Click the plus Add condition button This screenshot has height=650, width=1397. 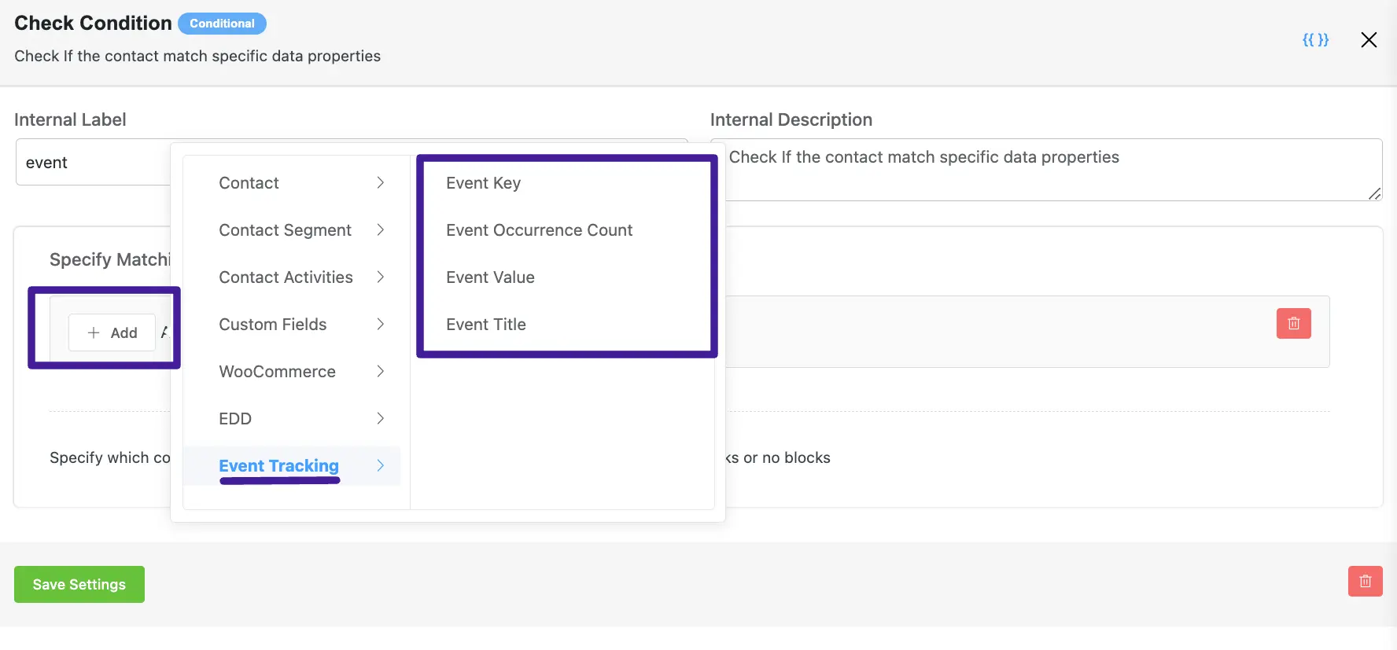[x=112, y=332]
